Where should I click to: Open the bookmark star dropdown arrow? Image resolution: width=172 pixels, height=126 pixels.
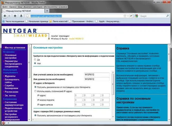pyautogui.click(x=128, y=16)
